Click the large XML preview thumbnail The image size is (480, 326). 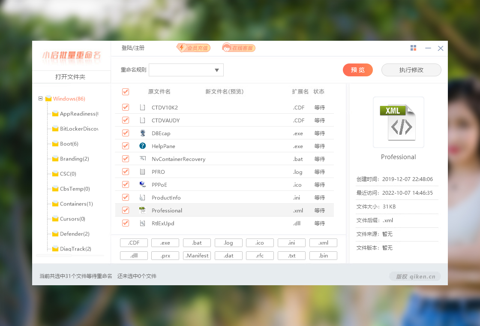coord(398,122)
